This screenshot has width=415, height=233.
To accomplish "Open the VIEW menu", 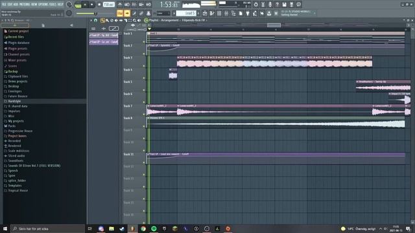I will tap(34, 5).
